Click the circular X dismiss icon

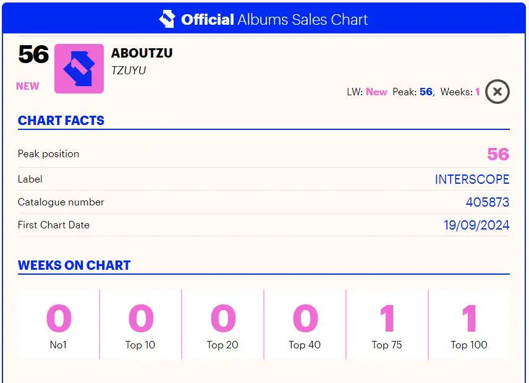[x=496, y=92]
